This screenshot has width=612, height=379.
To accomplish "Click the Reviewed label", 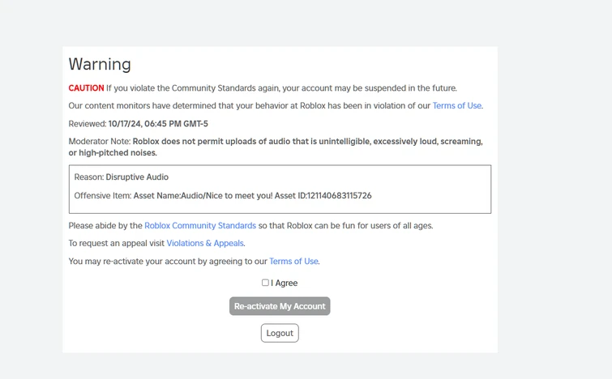I will pos(88,124).
